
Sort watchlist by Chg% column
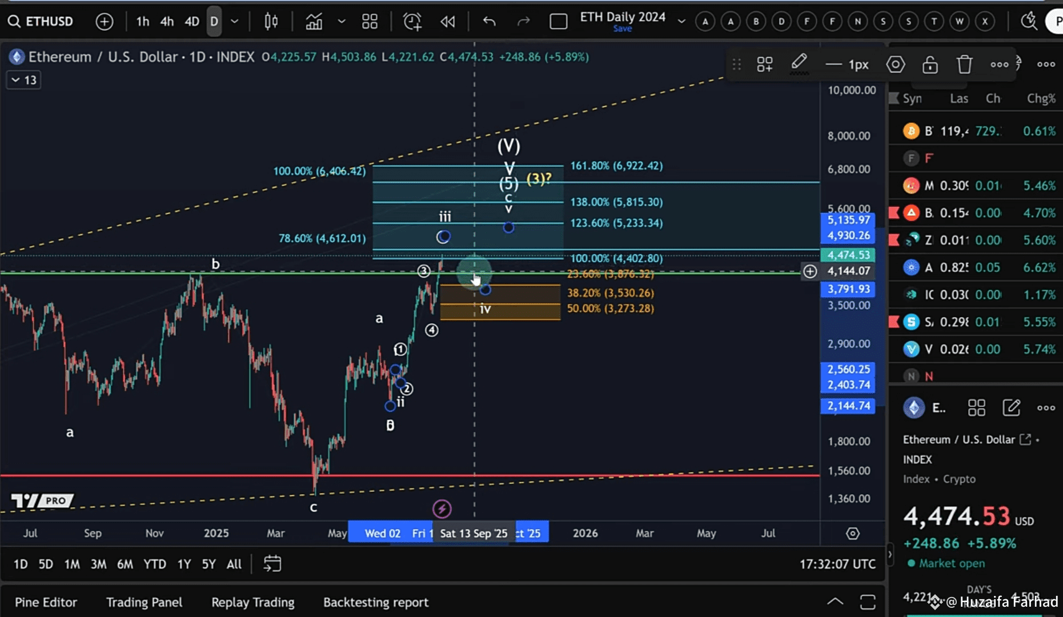coord(1041,98)
